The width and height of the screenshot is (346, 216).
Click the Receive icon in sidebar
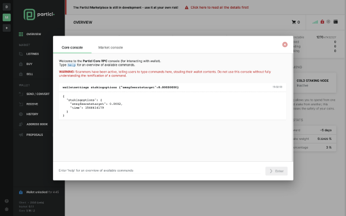pyautogui.click(x=21, y=104)
